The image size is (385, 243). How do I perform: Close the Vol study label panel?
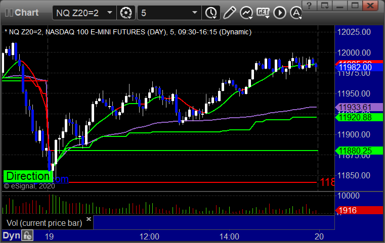tap(89, 219)
